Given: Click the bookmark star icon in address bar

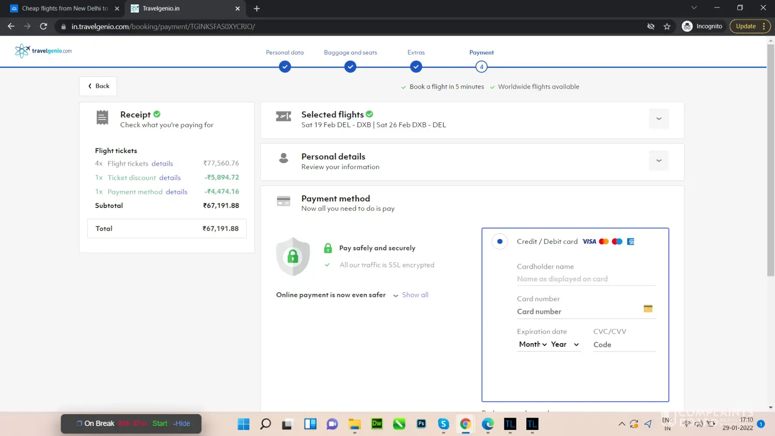Looking at the screenshot, I should [667, 27].
